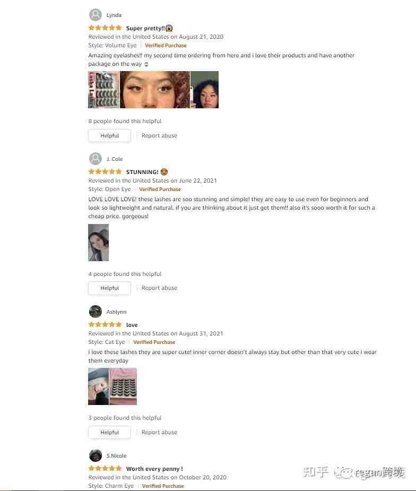The height and width of the screenshot is (491, 416).
Task: Open the Worth every penny ! review title
Action: coord(154,469)
